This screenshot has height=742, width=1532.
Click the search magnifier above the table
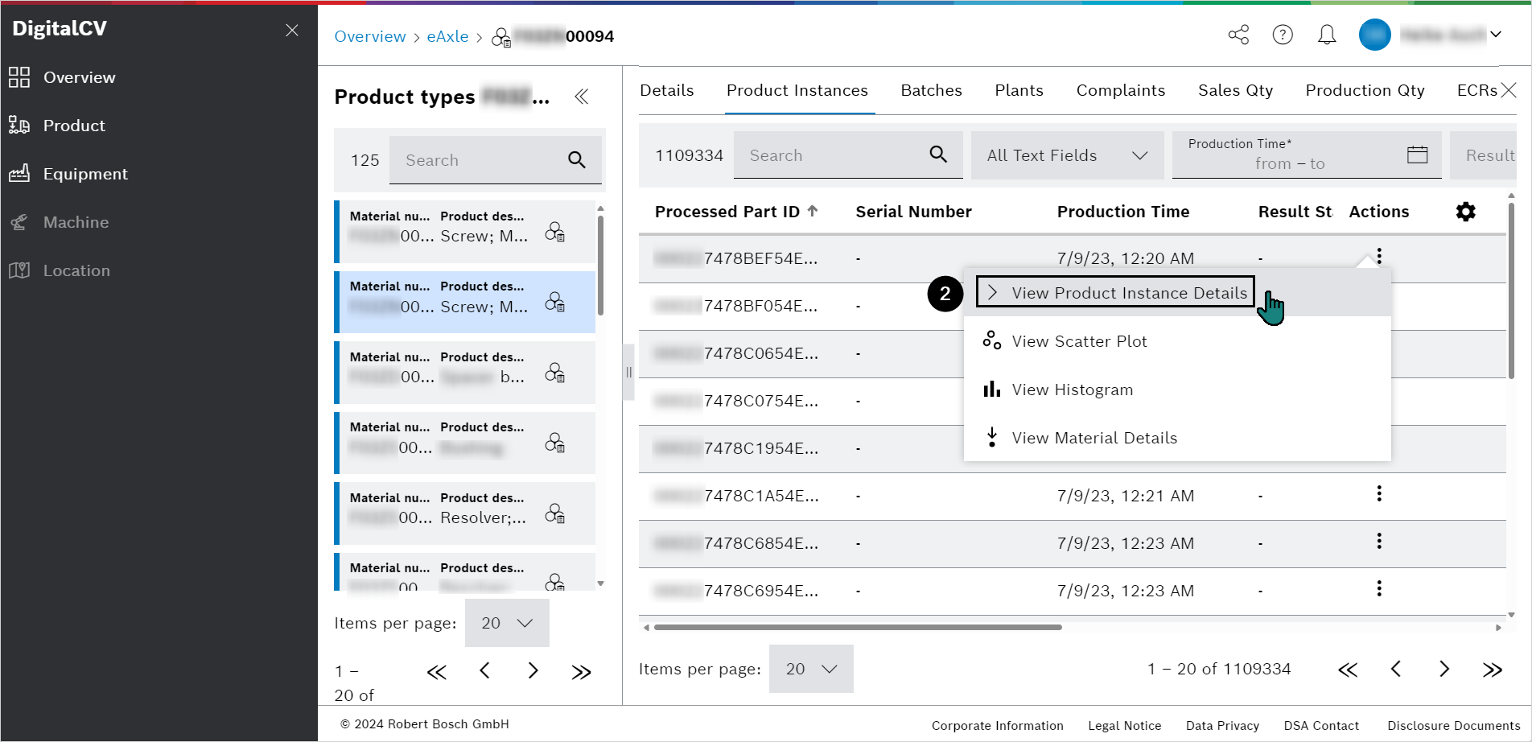938,155
